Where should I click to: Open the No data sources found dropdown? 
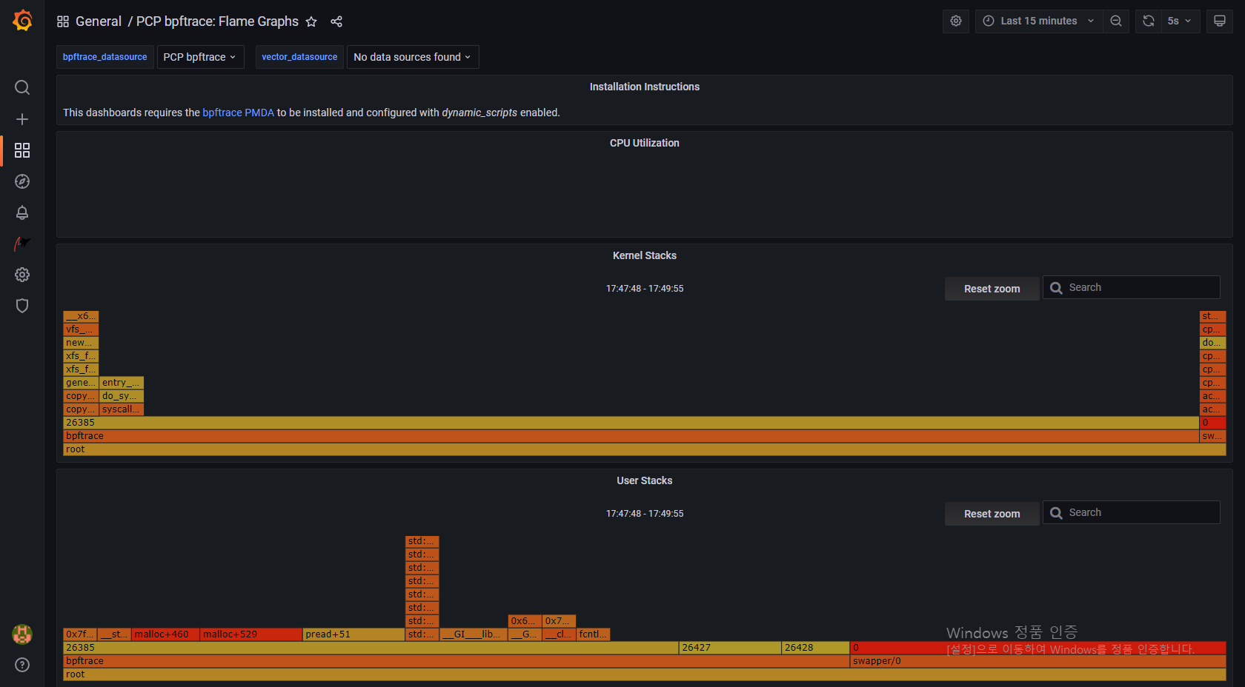(x=412, y=57)
